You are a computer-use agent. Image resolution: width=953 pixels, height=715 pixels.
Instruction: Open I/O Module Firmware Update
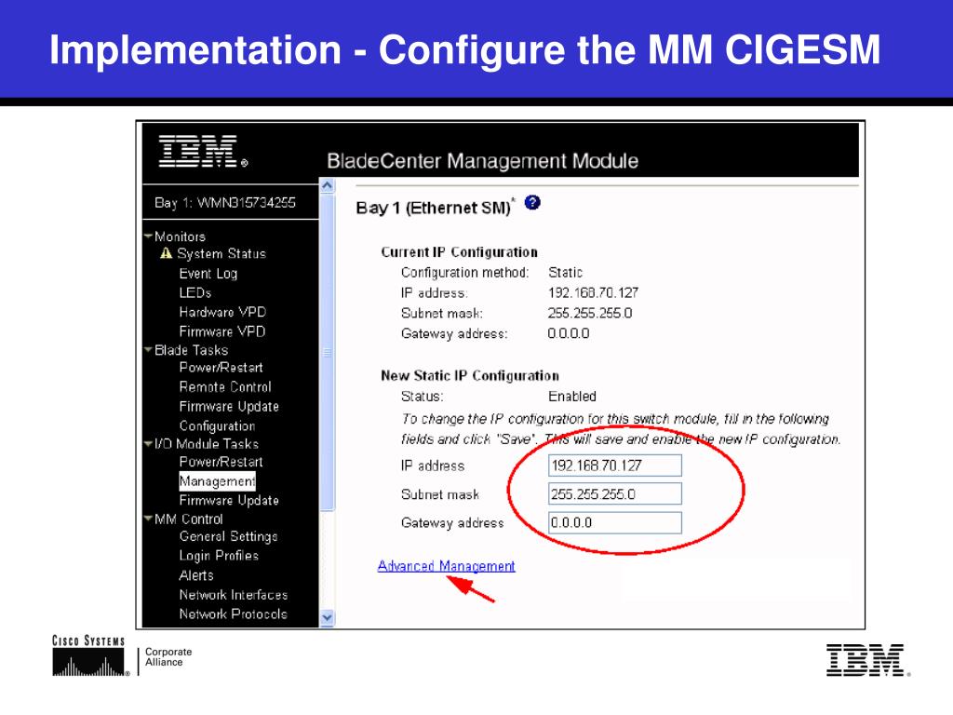tap(229, 500)
